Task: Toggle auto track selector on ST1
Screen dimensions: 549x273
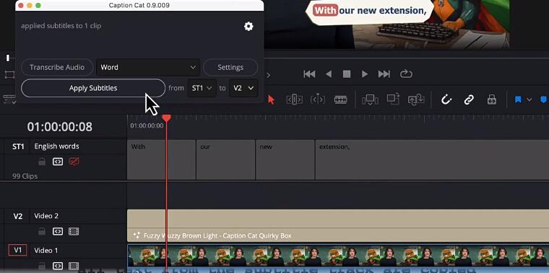Action: (x=58, y=161)
